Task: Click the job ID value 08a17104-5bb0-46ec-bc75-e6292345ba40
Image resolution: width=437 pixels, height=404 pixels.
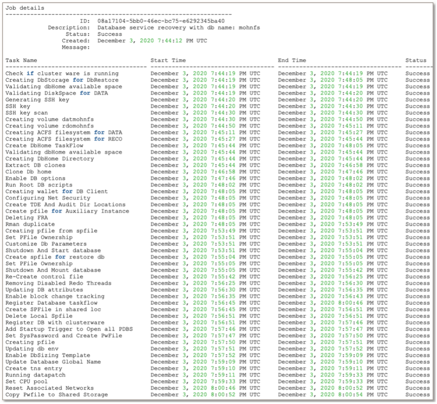Action: [x=161, y=21]
